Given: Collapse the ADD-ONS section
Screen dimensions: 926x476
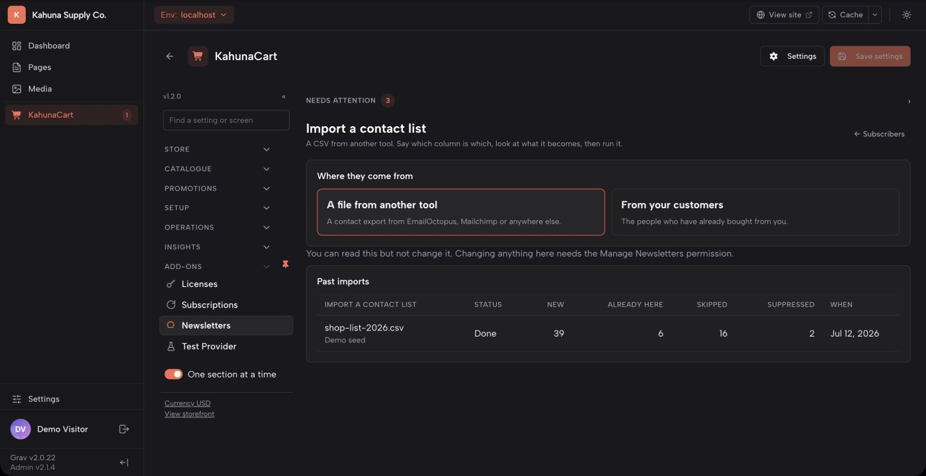Looking at the screenshot, I should coord(217,266).
